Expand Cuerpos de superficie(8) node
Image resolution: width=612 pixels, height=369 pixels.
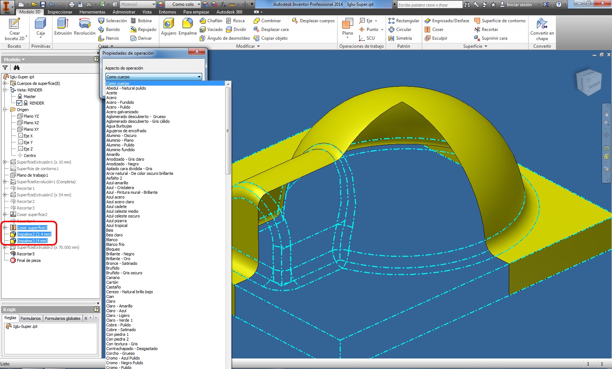click(x=5, y=83)
